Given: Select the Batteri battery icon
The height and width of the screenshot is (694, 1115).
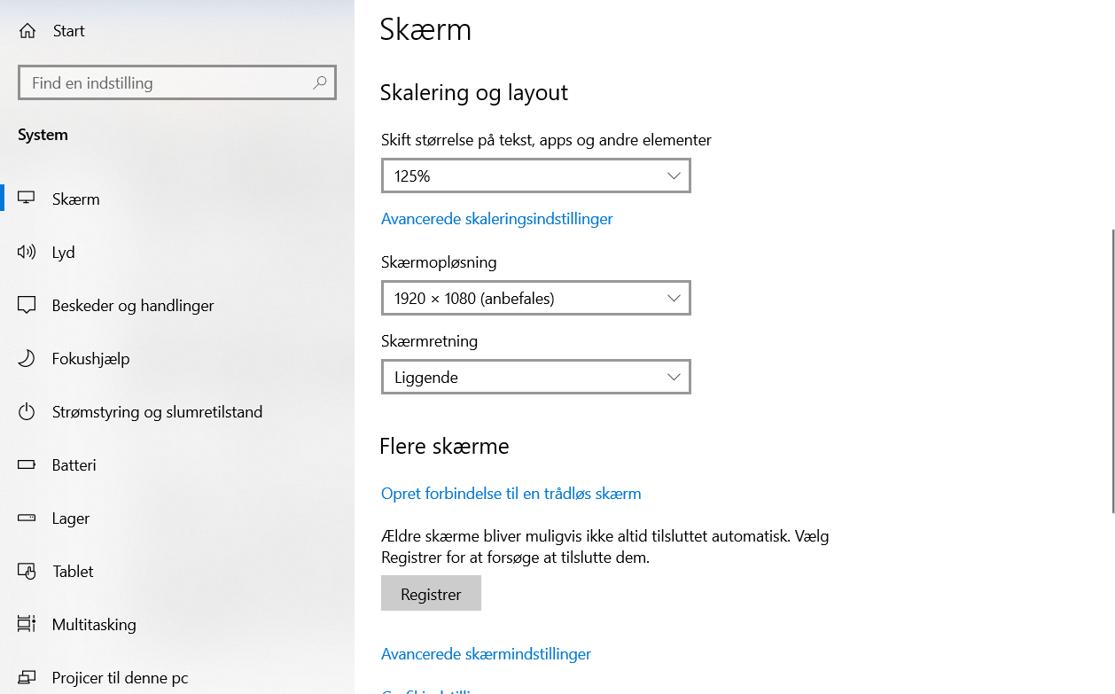Looking at the screenshot, I should coord(27,465).
